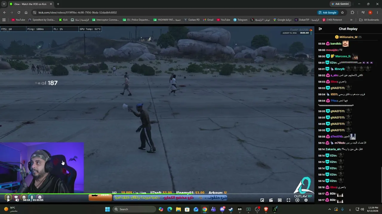
Task: Switch to theater mode
Action: click(280, 200)
